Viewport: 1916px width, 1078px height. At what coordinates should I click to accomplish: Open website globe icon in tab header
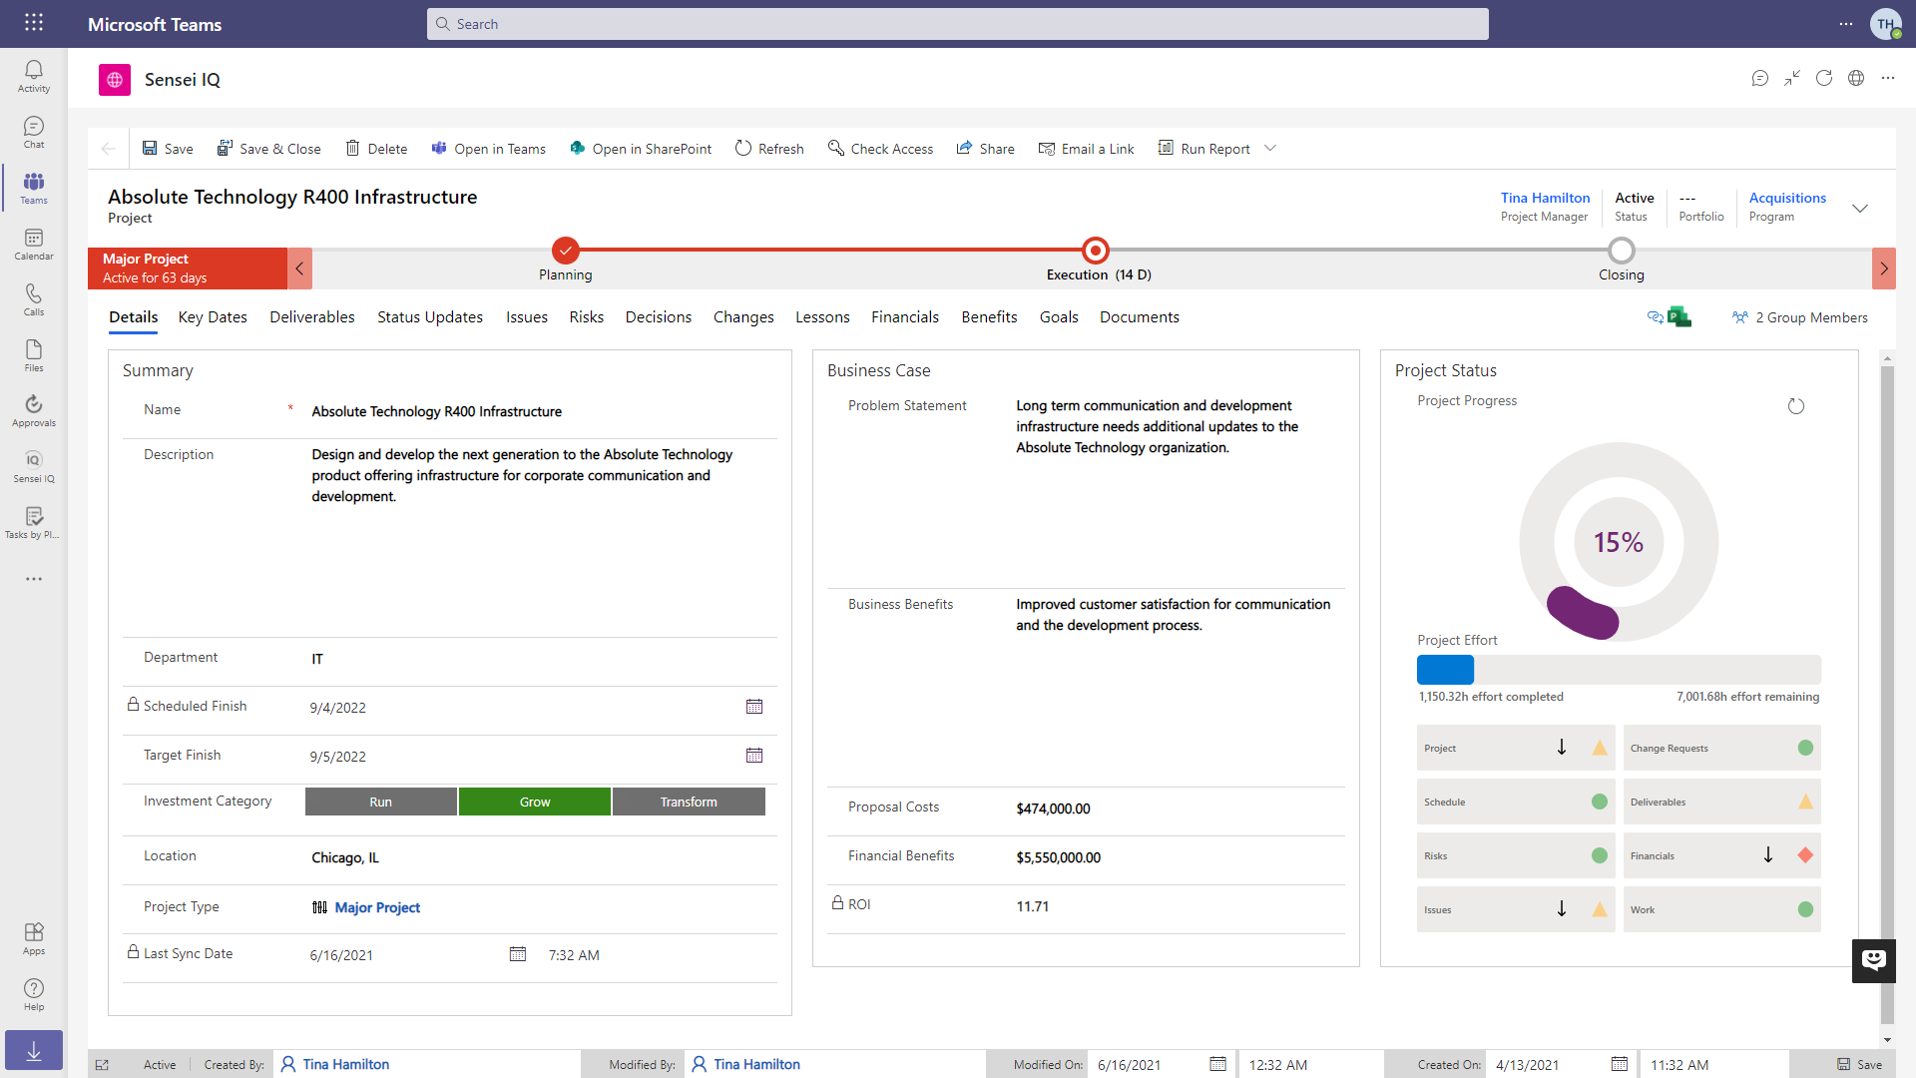pyautogui.click(x=1856, y=79)
